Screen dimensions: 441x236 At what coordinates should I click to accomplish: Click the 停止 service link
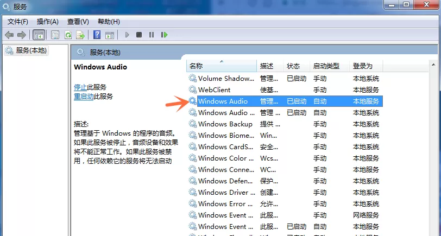[80, 87]
